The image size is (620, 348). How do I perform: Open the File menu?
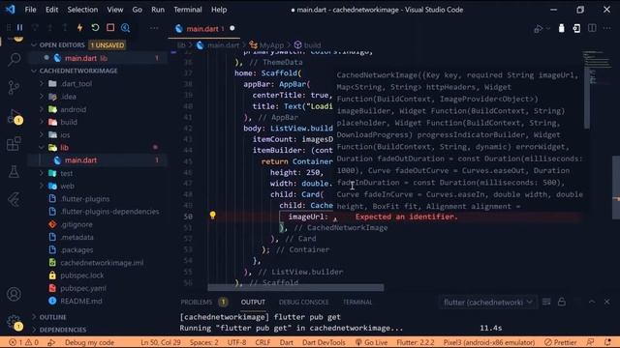(30, 10)
